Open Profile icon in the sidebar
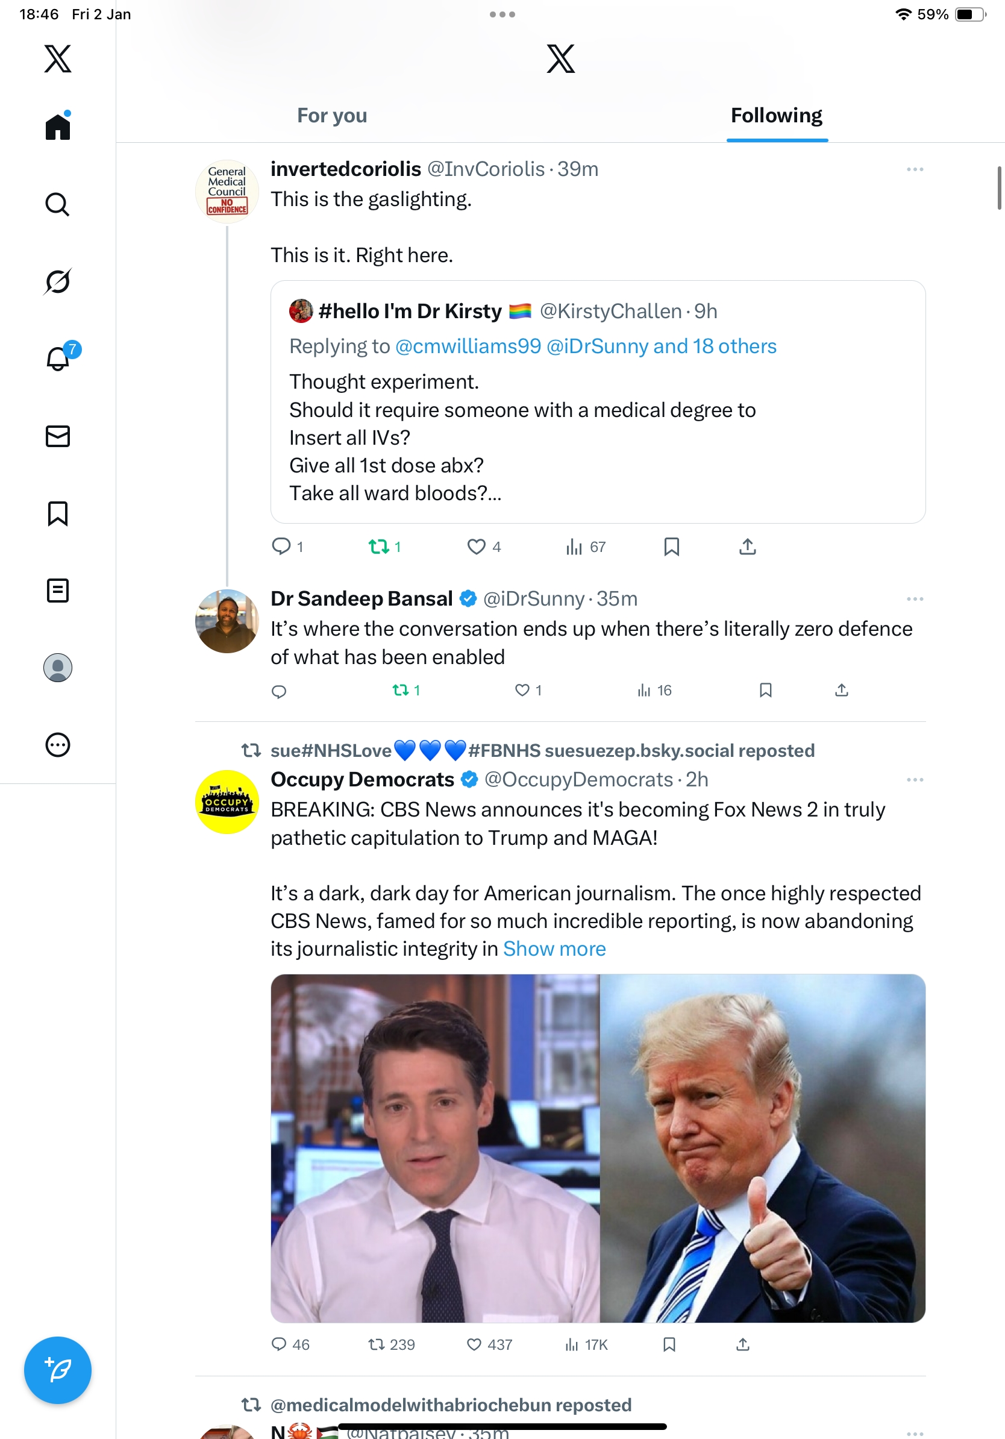 pyautogui.click(x=58, y=668)
